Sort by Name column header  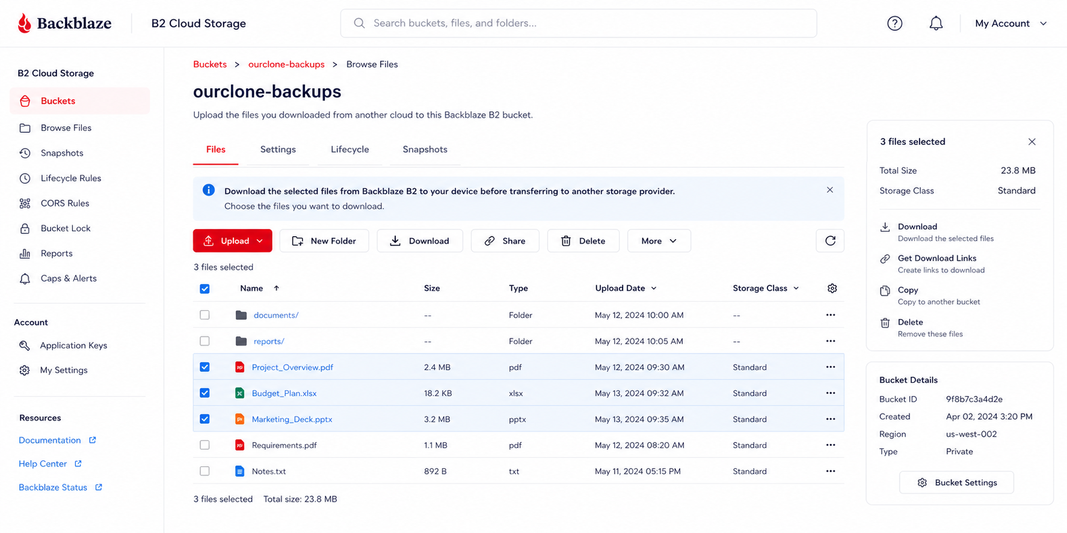259,288
